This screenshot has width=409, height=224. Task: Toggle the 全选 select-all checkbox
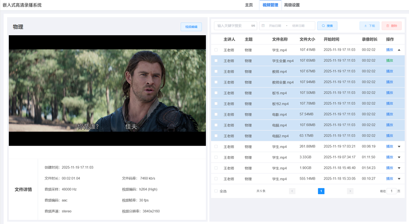216,191
